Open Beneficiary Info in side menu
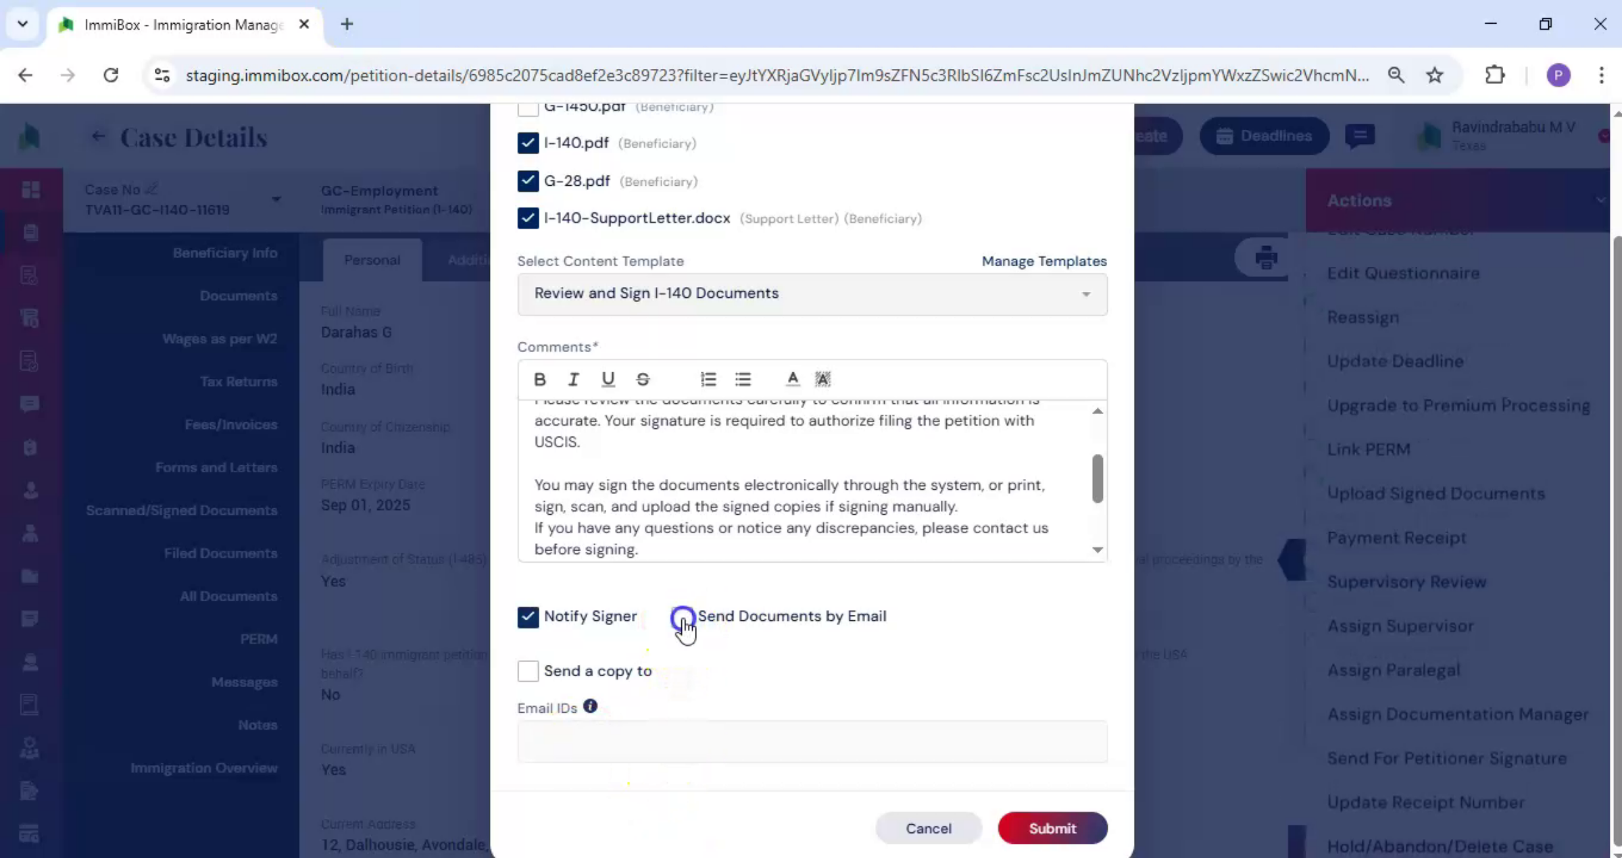Image resolution: width=1622 pixels, height=858 pixels. coord(225,253)
